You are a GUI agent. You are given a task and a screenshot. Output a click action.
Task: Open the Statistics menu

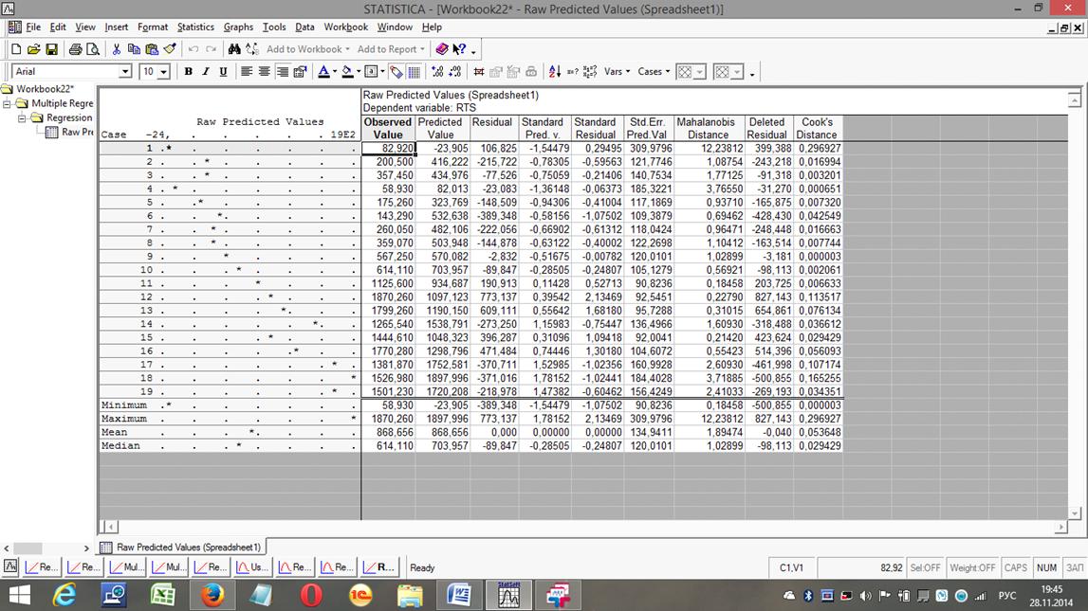195,27
